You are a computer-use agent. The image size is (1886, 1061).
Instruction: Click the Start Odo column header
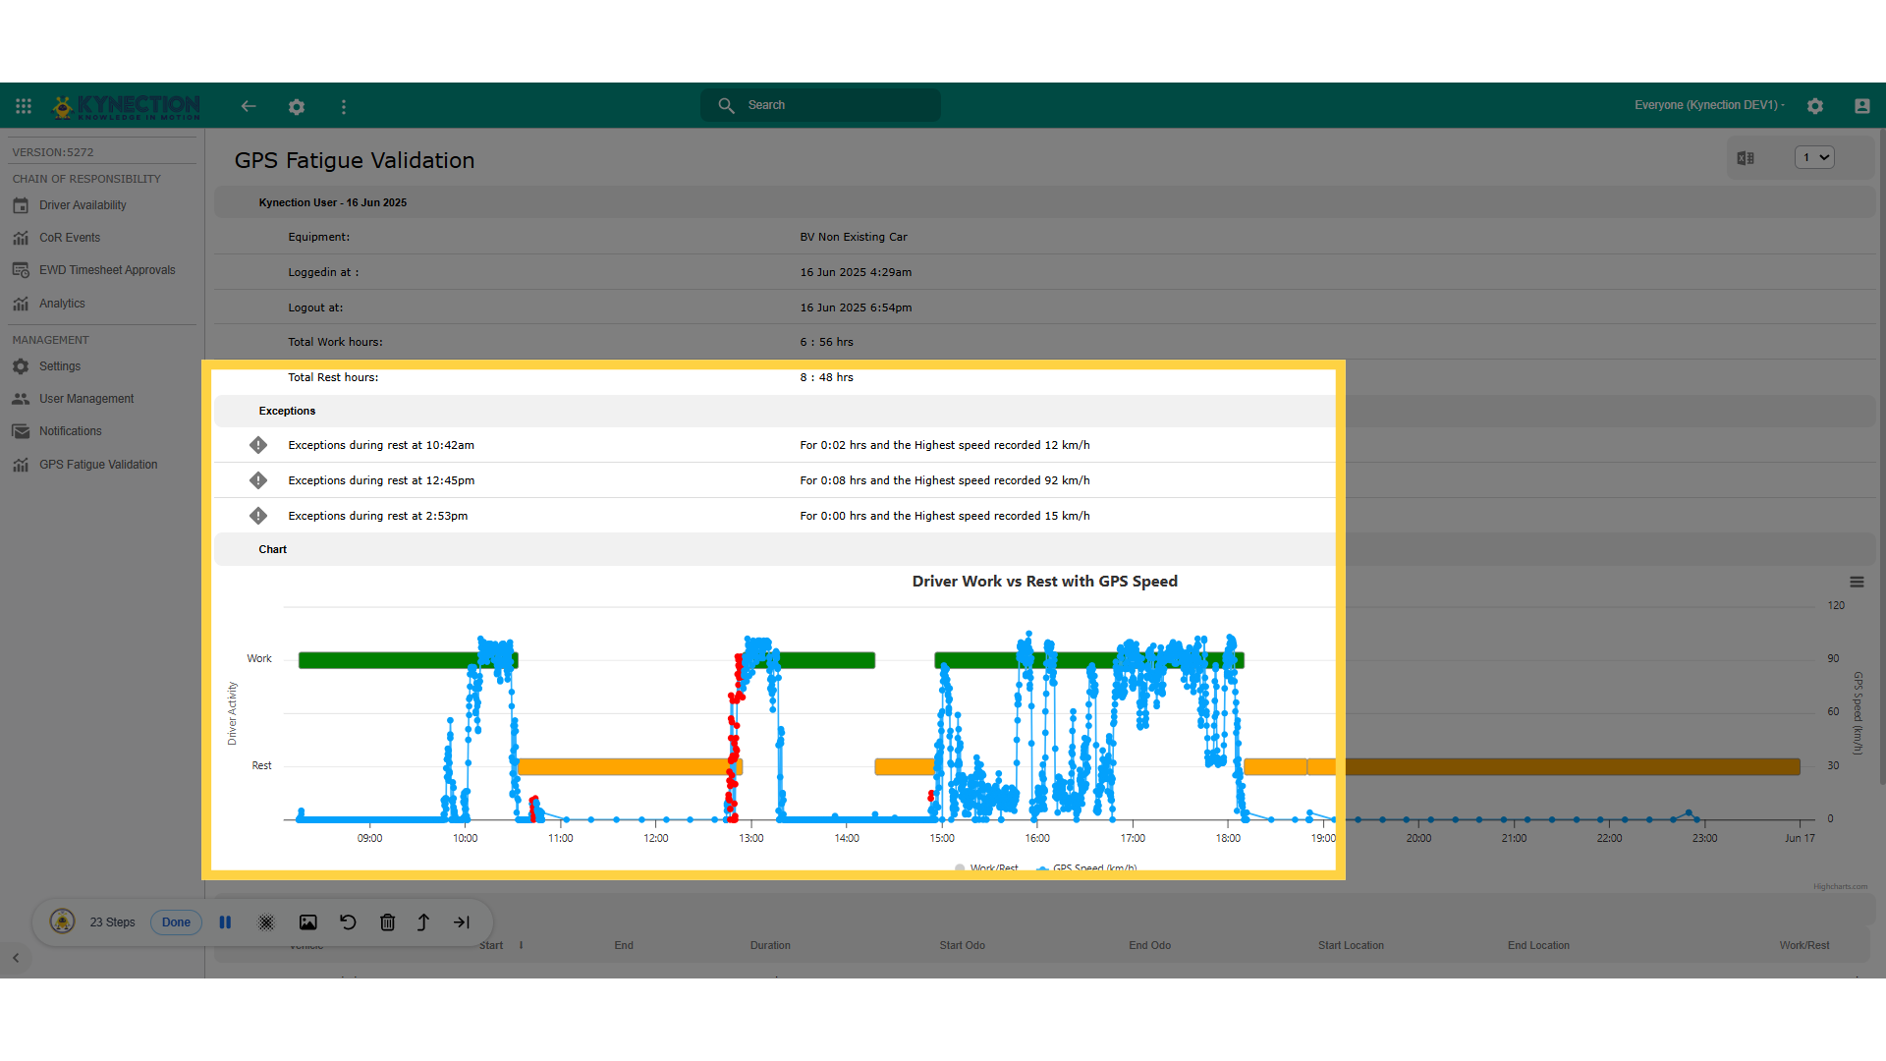click(x=962, y=945)
